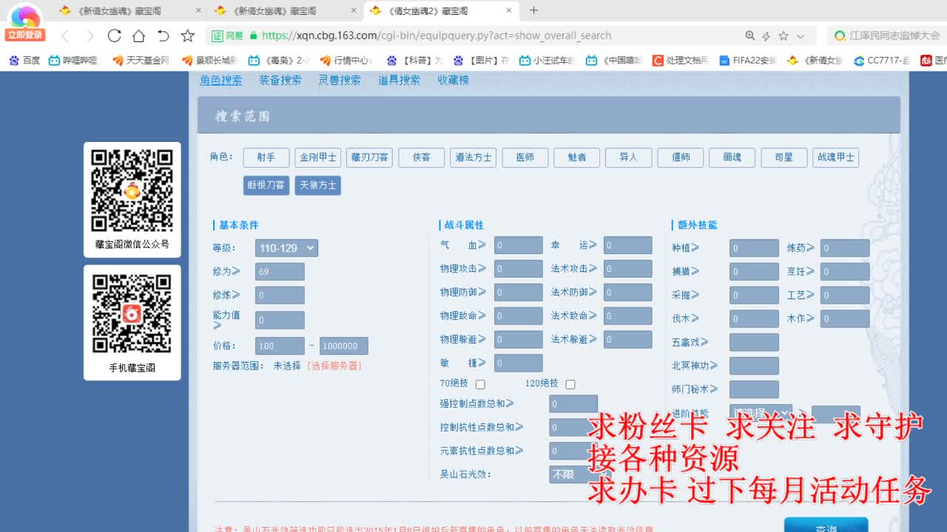Click the home icon in browser toolbar
Image resolution: width=947 pixels, height=532 pixels.
[x=138, y=35]
